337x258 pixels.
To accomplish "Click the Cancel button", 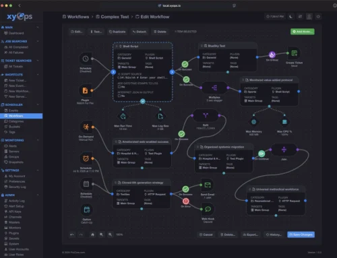I will click(x=206, y=234).
